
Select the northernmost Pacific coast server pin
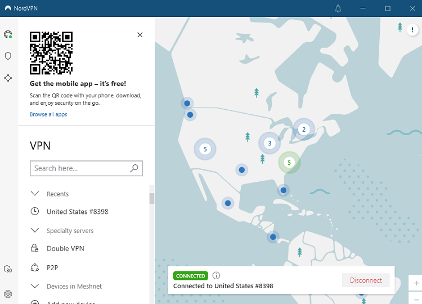click(187, 103)
